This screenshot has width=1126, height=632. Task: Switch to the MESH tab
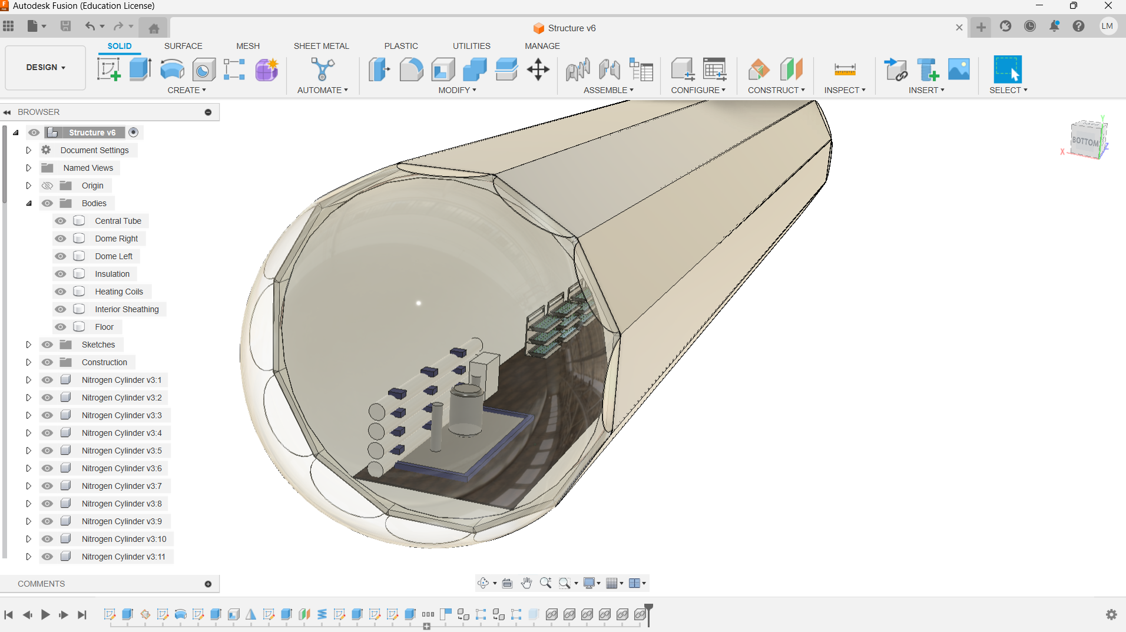click(x=248, y=46)
